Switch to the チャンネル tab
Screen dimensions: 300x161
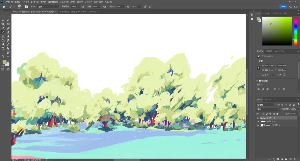coord(268,99)
